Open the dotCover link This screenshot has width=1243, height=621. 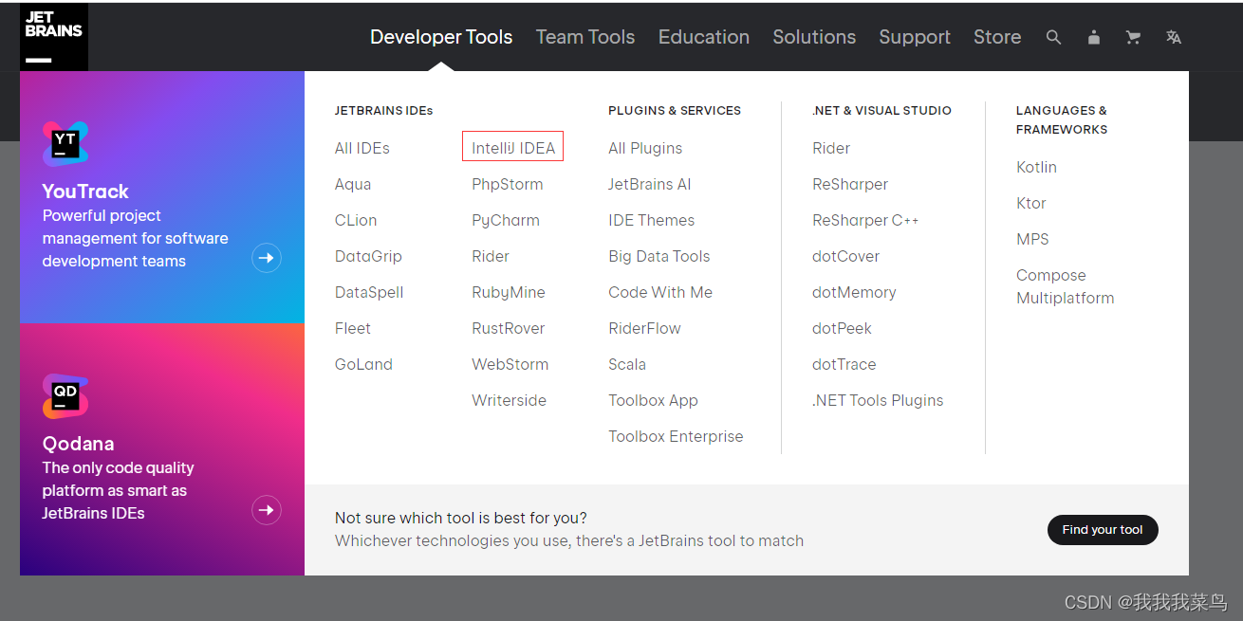[x=846, y=256]
